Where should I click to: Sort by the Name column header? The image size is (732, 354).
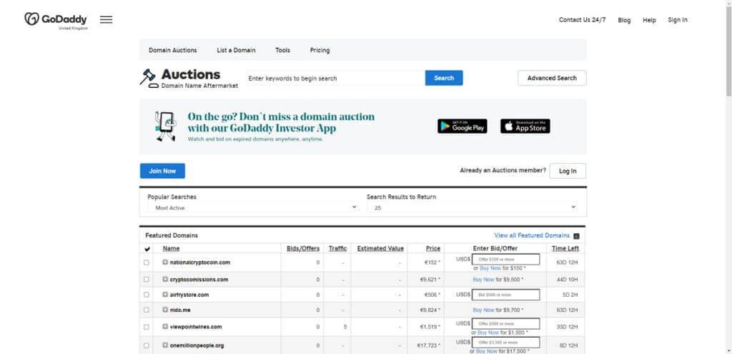(171, 249)
